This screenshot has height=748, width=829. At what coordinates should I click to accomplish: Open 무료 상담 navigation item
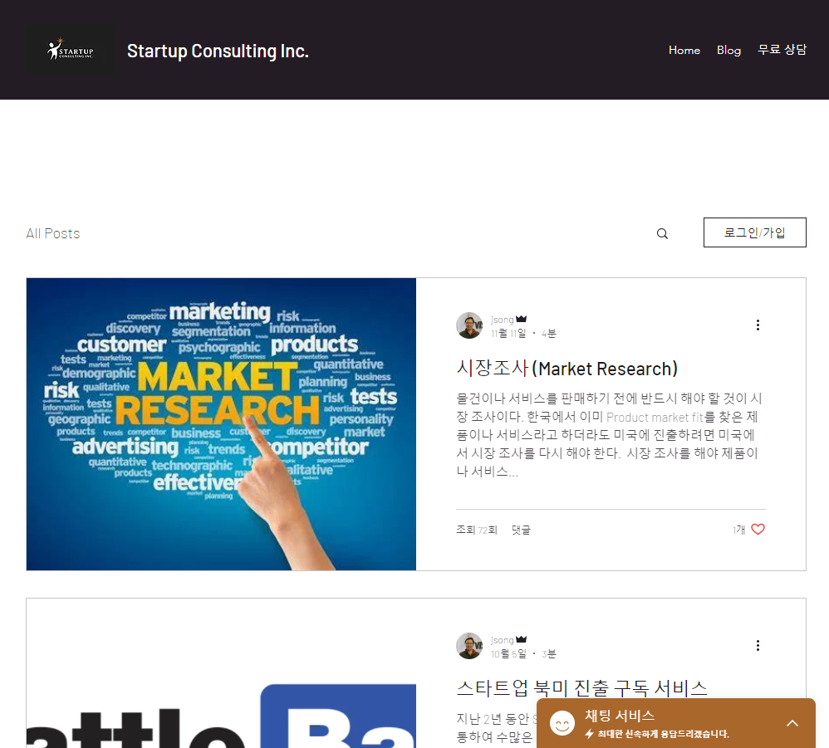[782, 50]
